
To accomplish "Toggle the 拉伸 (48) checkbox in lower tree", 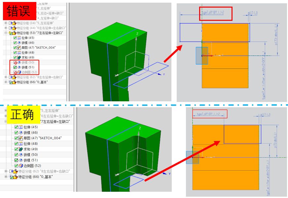I will point(16,144).
